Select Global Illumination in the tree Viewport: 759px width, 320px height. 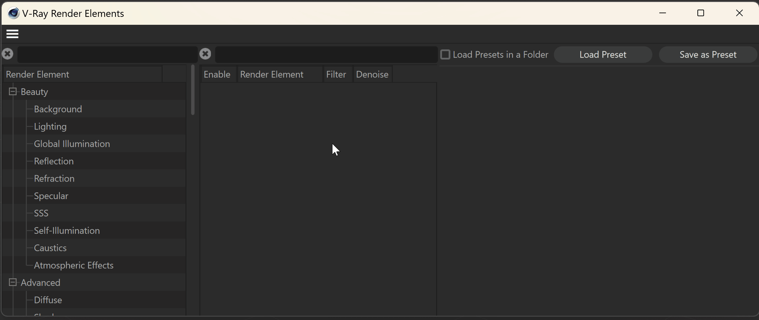[x=72, y=144]
